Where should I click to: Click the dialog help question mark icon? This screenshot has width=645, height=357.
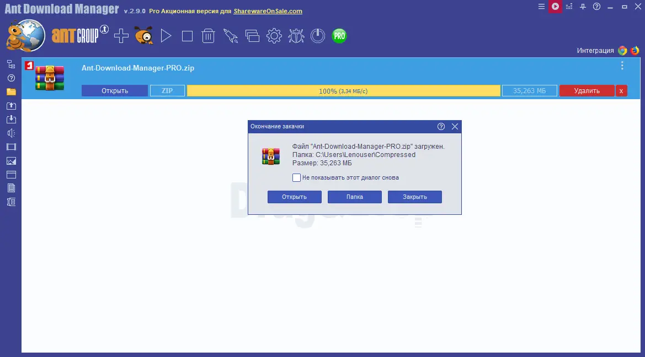(441, 127)
